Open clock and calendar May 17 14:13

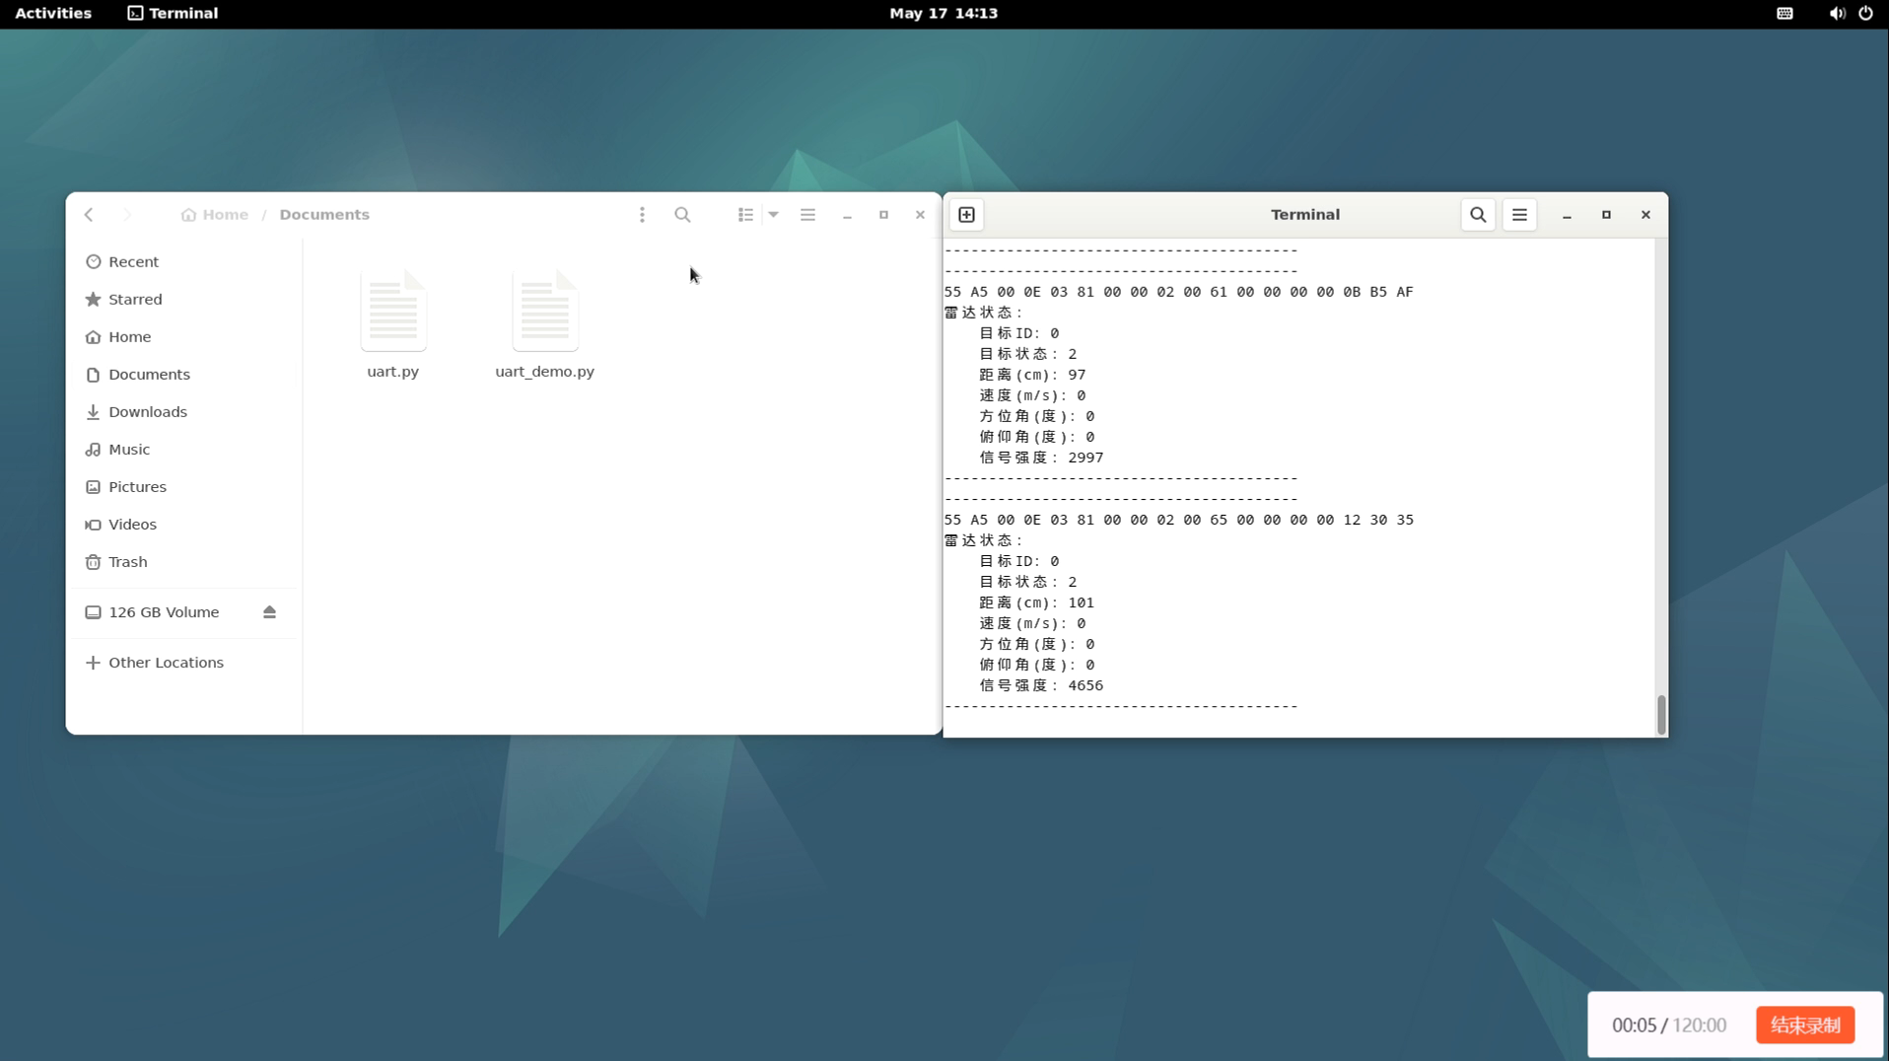tap(944, 13)
